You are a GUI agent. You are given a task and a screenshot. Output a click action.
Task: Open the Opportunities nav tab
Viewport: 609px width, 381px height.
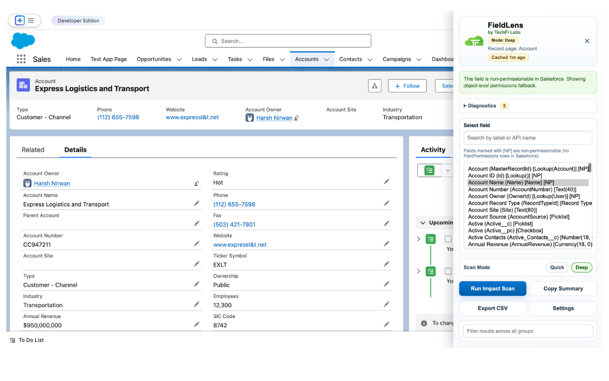(154, 59)
